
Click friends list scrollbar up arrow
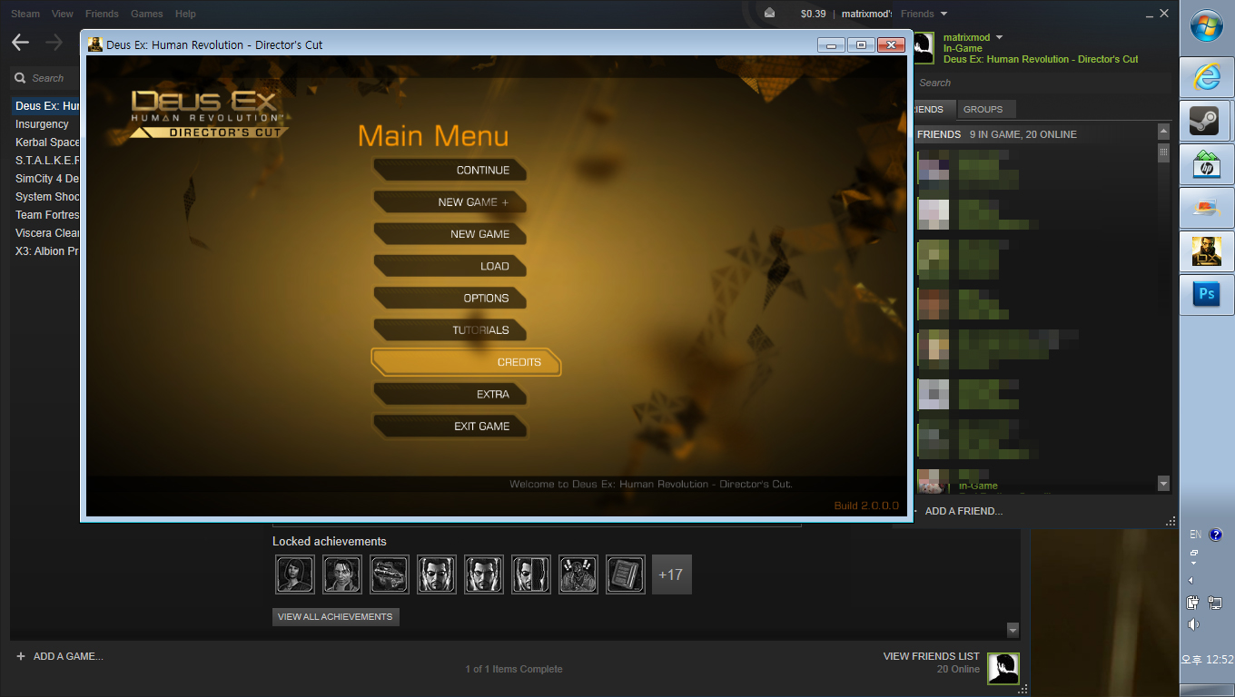[1164, 132]
